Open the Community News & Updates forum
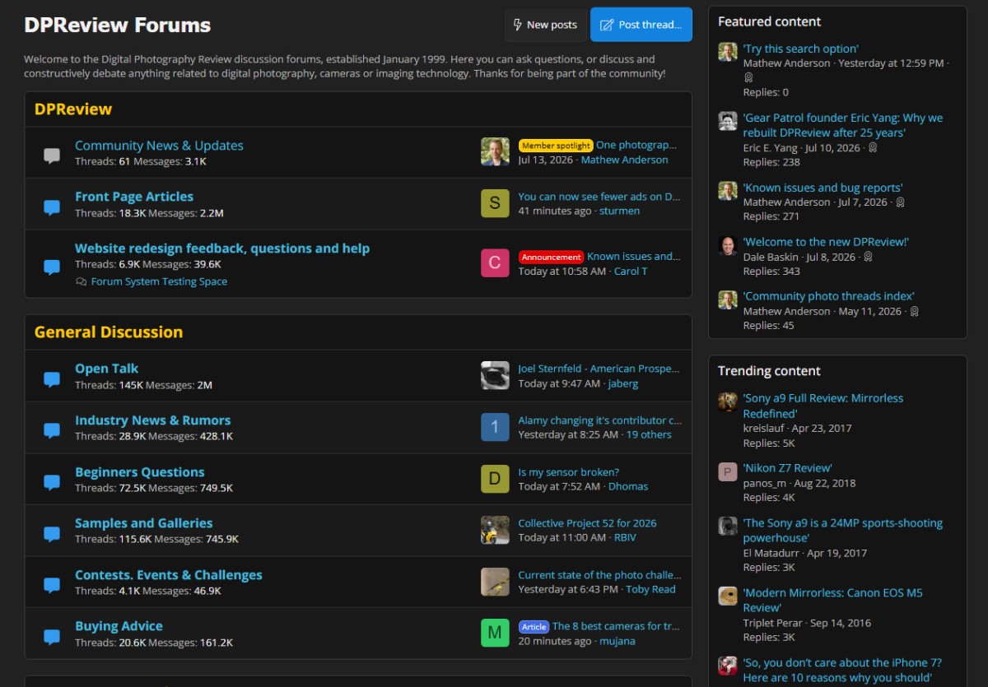Image resolution: width=988 pixels, height=687 pixels. (x=159, y=146)
